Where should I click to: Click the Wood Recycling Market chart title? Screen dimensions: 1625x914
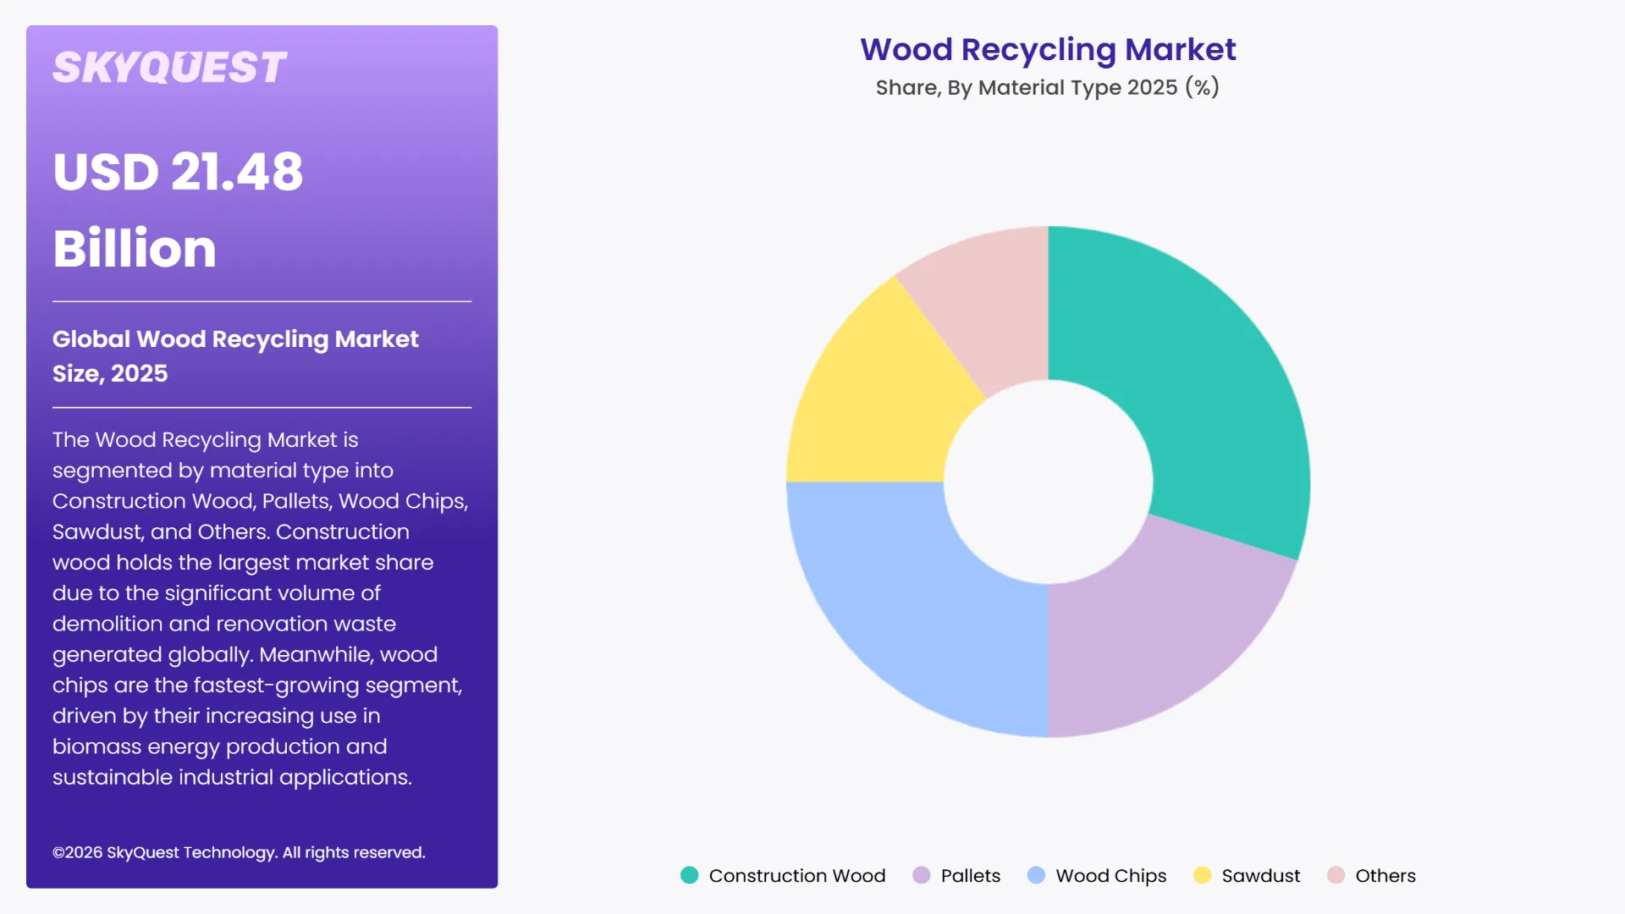[x=1048, y=50]
